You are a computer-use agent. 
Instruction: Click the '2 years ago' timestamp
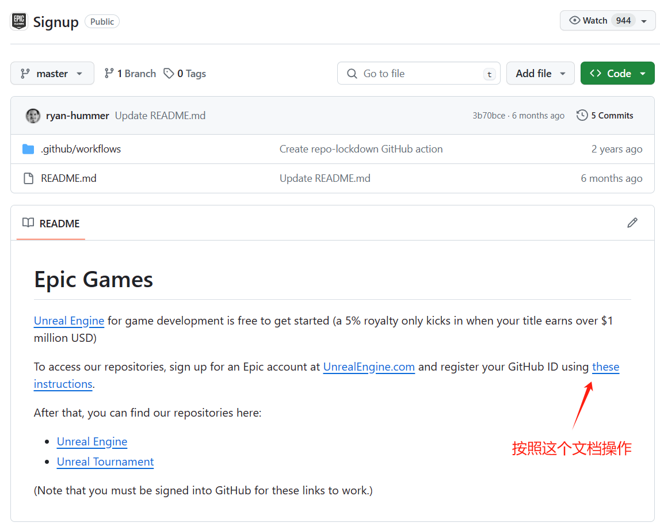coord(617,149)
